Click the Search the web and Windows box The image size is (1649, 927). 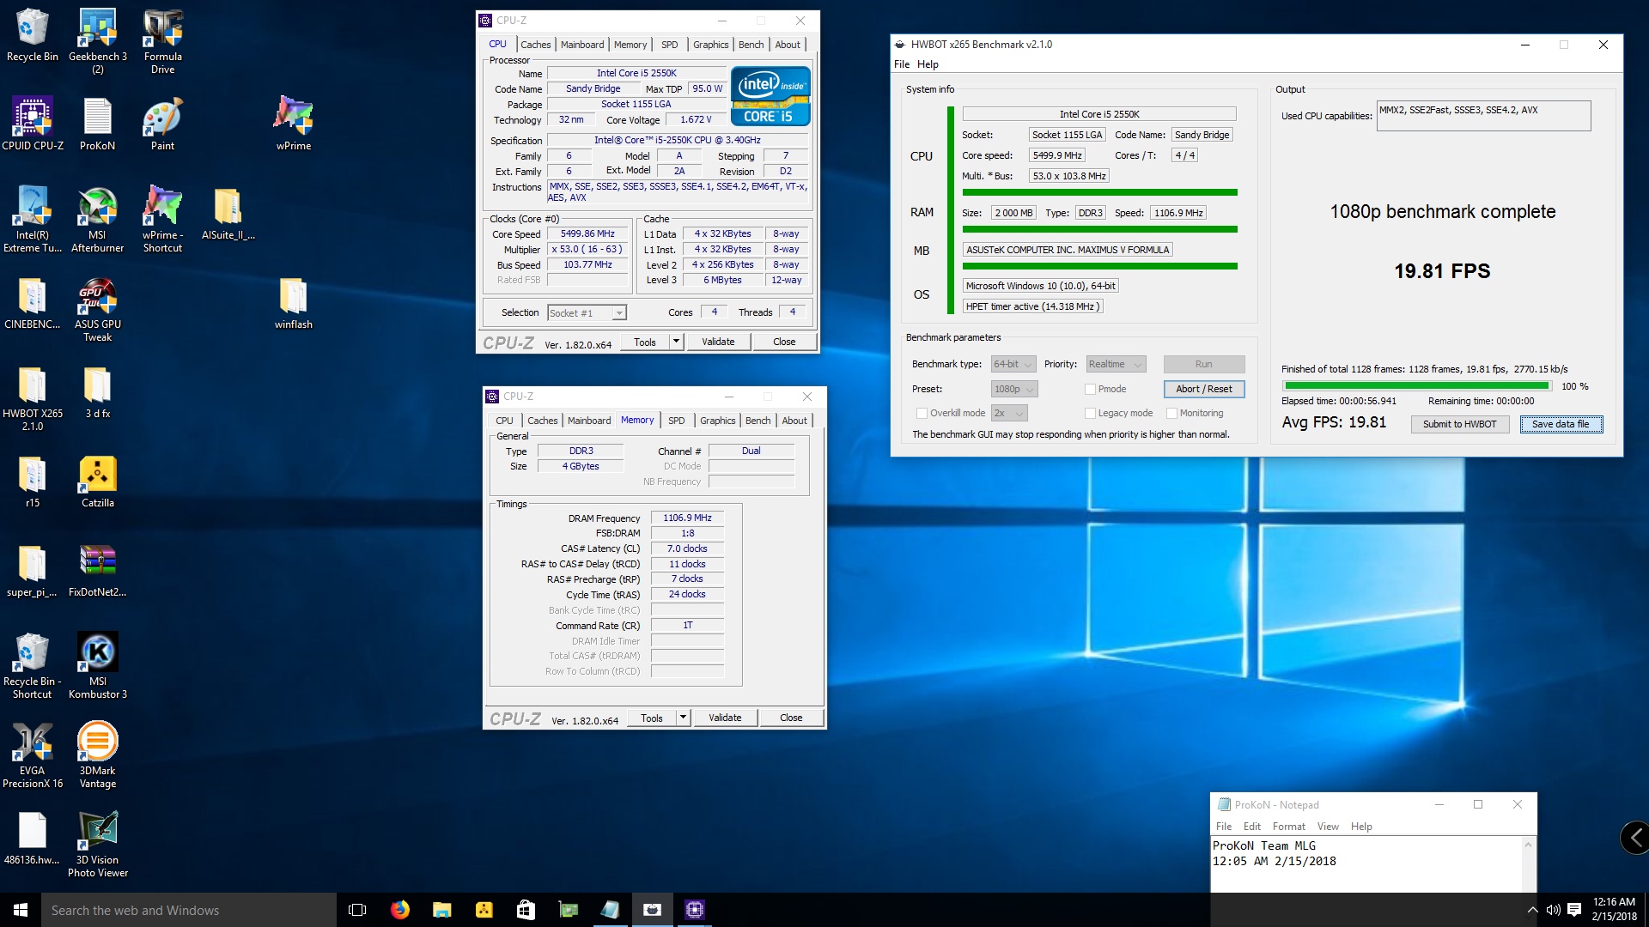coord(189,910)
